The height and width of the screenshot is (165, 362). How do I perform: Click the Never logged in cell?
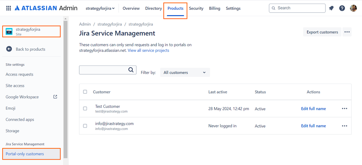click(x=222, y=126)
